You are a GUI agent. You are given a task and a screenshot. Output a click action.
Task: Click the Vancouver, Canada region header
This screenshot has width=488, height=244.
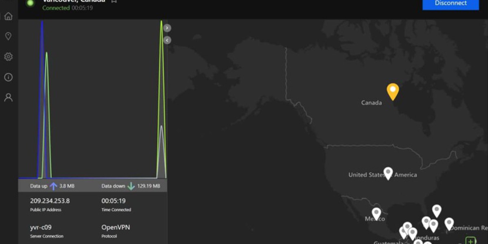pos(73,2)
